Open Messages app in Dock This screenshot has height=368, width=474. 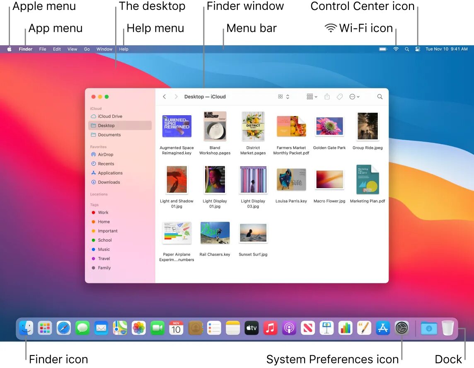coord(82,328)
